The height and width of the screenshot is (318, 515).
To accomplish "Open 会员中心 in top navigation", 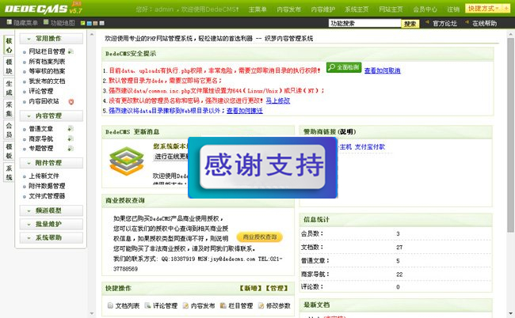I will (425, 9).
